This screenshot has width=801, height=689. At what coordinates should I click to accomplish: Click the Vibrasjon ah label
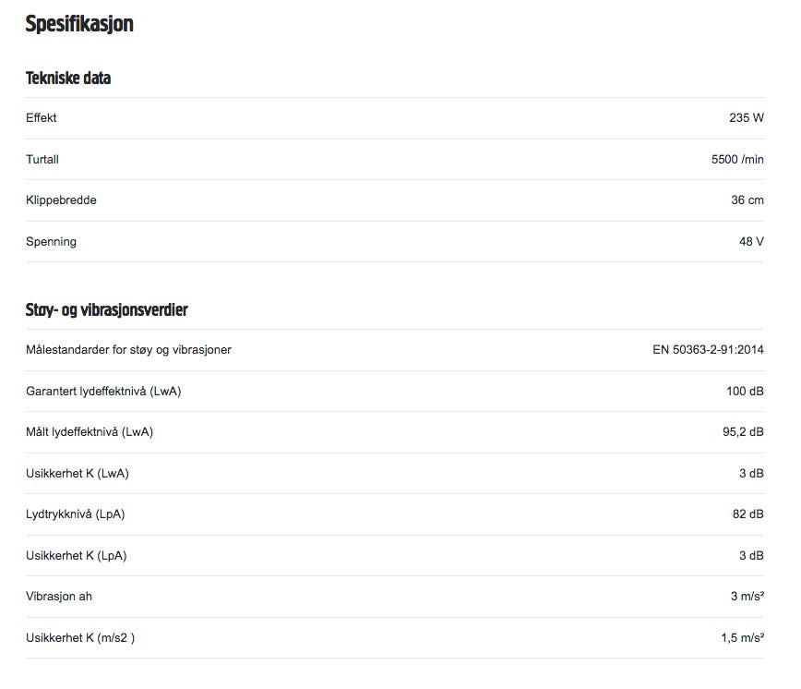coord(58,597)
